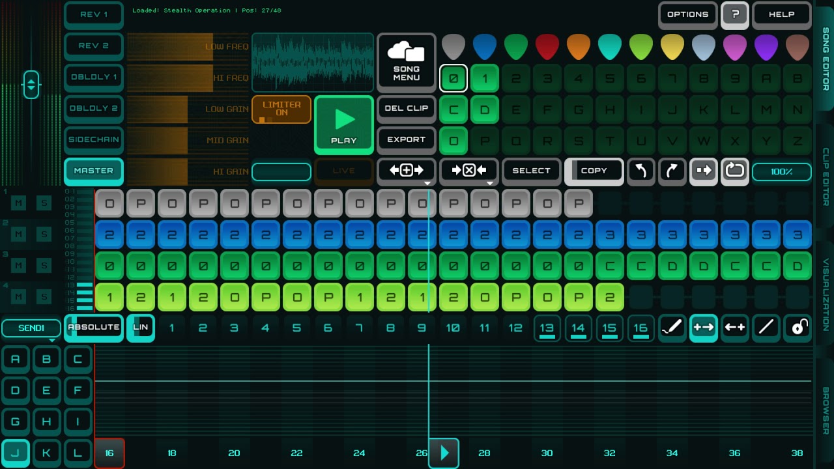This screenshot has height=469, width=834.
Task: Open the OPTIONS button
Action: click(688, 15)
